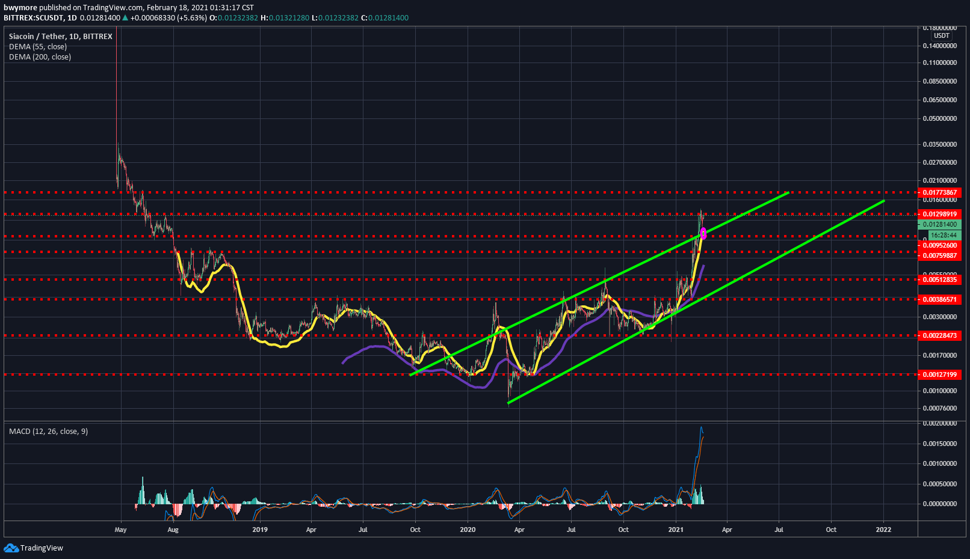Click the bwymore author name in header
The image size is (970, 559).
click(20, 8)
